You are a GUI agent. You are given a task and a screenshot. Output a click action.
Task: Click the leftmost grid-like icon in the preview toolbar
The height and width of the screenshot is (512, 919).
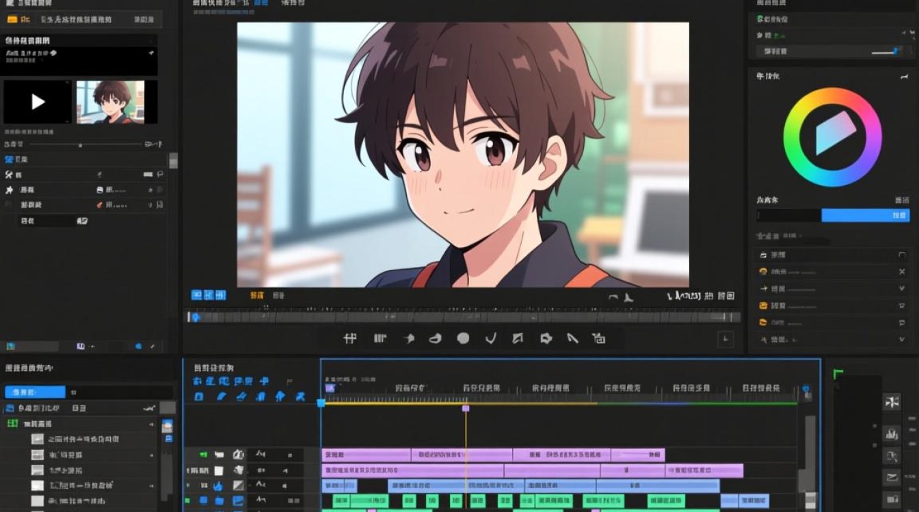[x=350, y=338]
